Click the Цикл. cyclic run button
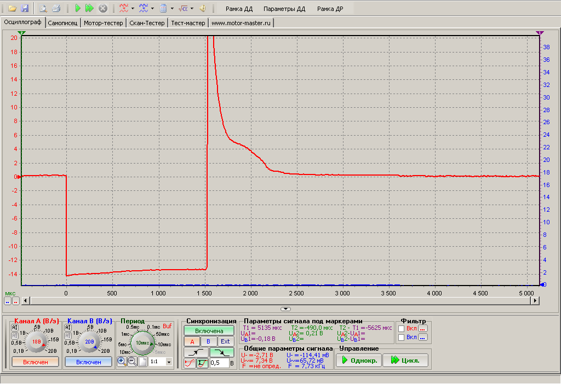The width and height of the screenshot is (561, 384). coord(406,360)
